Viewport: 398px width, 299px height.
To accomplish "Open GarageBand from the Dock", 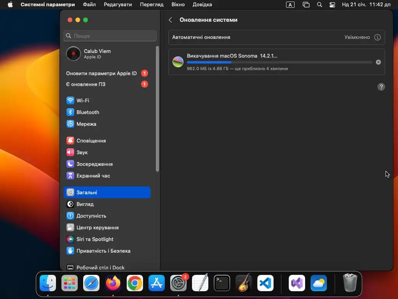I will (244, 283).
